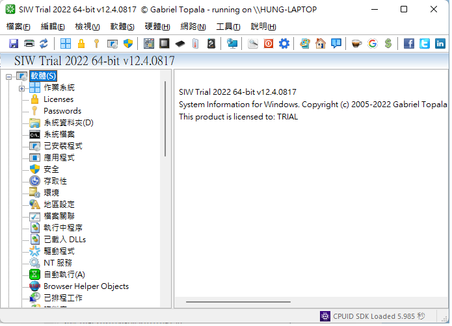Click the coffee cup toolbar icon
The height and width of the screenshot is (326, 452).
pyautogui.click(x=356, y=44)
